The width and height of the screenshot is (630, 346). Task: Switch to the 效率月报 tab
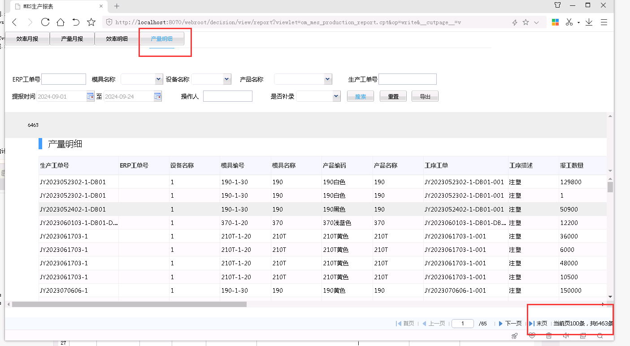[27, 39]
